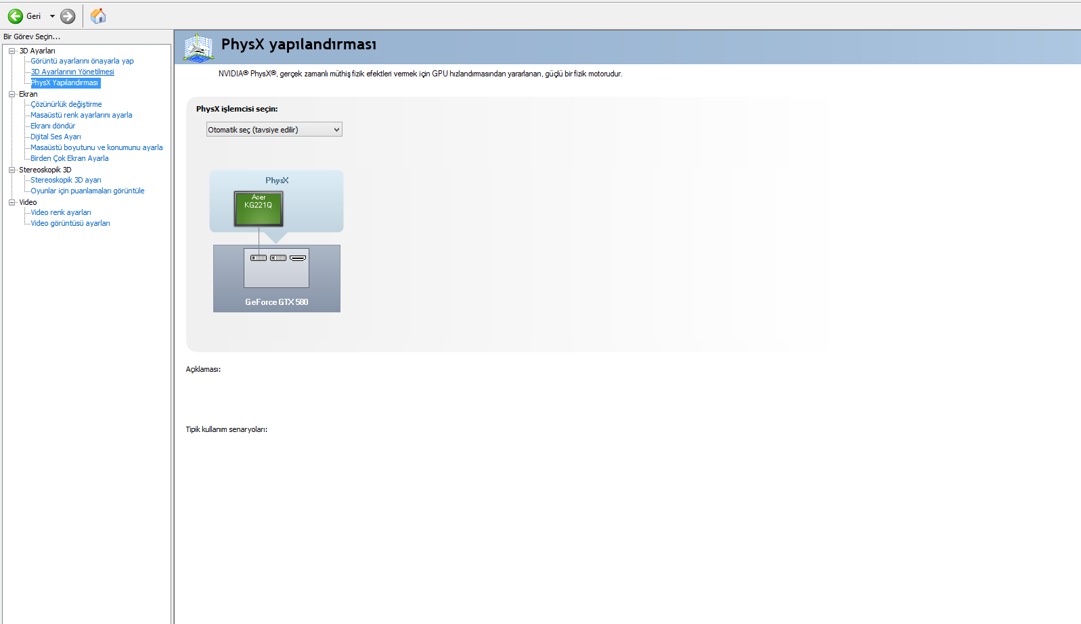
Task: Click the 3D Ayarları category label
Action: [x=37, y=51]
